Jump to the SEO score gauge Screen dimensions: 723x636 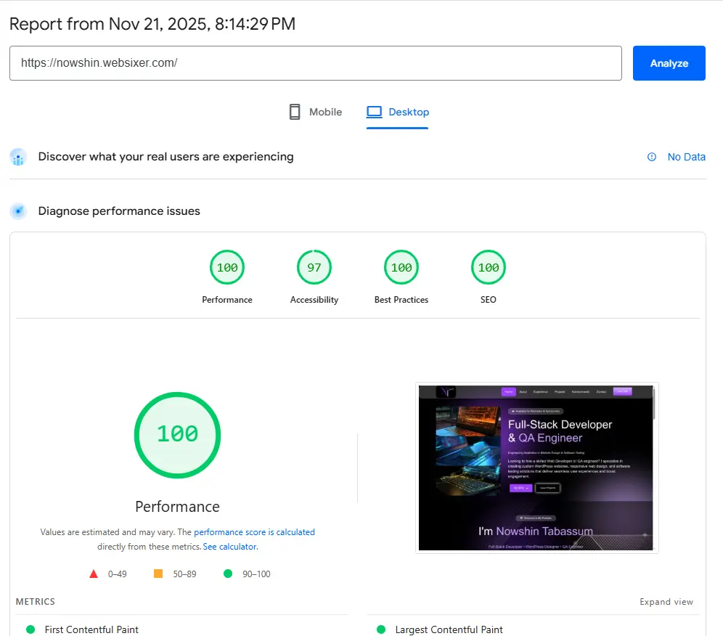(x=489, y=268)
